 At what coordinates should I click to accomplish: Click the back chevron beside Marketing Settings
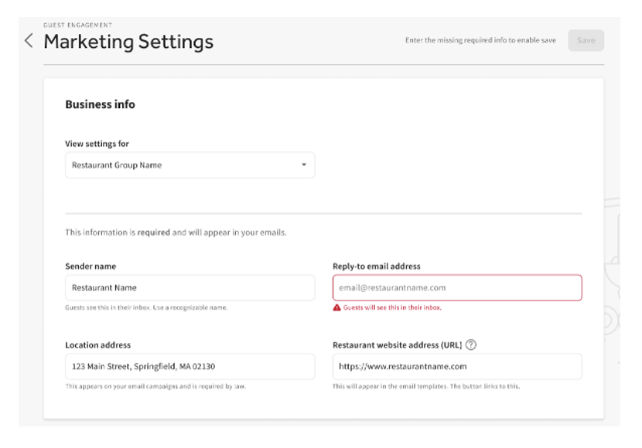[x=29, y=41]
